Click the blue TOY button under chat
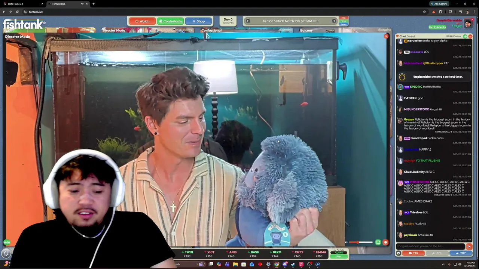This screenshot has height=269, width=479. pos(461,253)
